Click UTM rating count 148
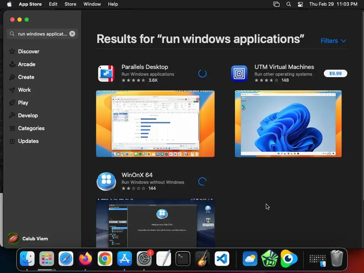 tap(285, 80)
